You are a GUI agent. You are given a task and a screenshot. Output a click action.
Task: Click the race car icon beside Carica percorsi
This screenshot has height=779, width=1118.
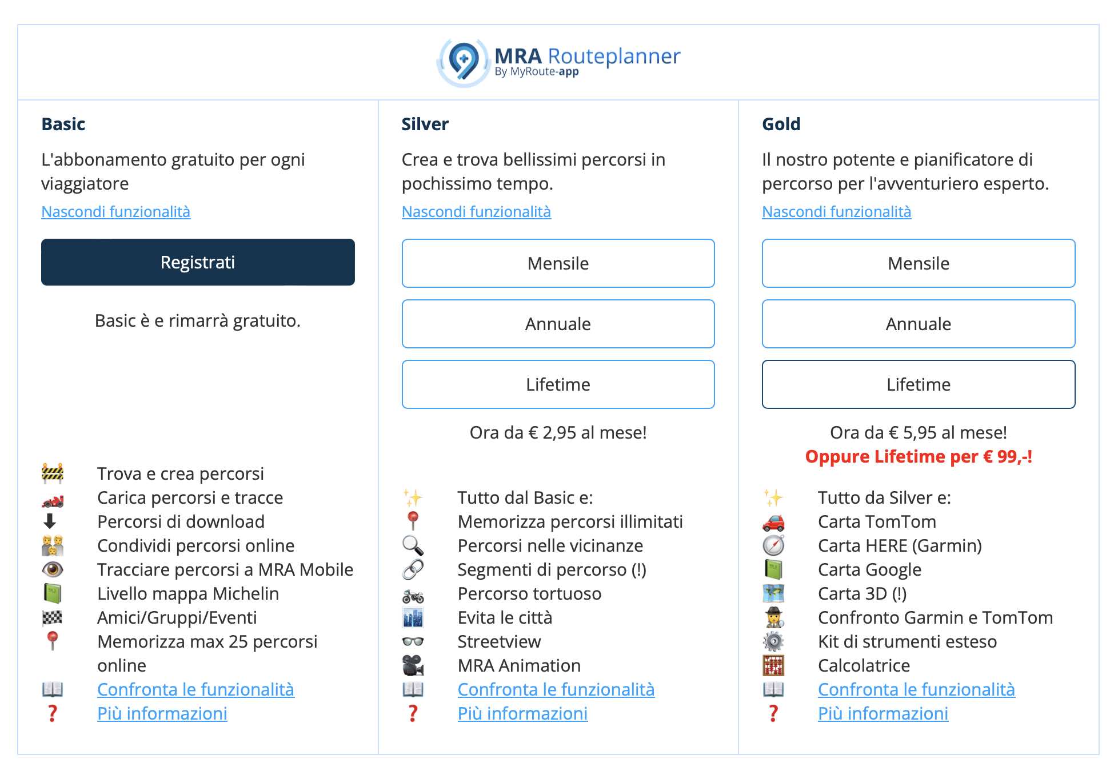click(x=53, y=501)
